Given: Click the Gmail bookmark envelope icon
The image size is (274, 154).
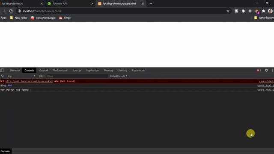Looking at the screenshot, I should (60, 18).
